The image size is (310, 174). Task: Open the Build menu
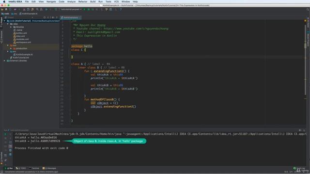[x=93, y=1]
